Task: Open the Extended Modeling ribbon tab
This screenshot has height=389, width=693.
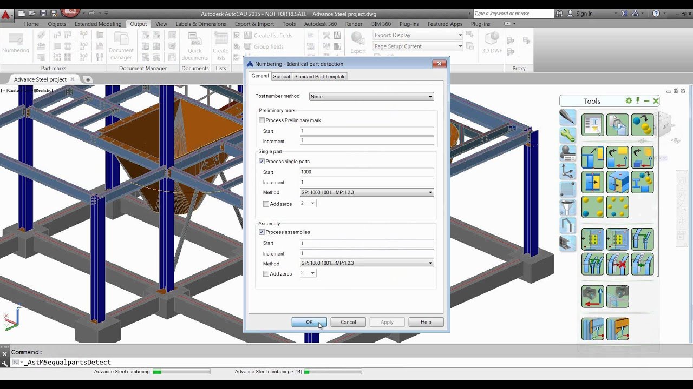Action: point(98,24)
